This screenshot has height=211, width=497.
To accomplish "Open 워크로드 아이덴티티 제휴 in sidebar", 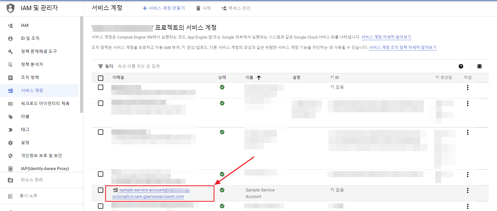I will [45, 103].
